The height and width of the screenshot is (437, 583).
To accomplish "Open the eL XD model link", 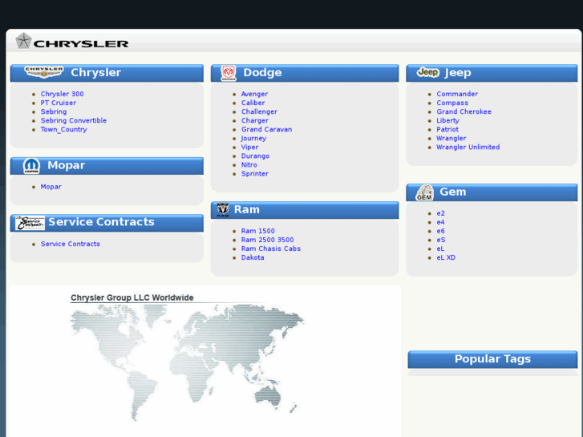I will [446, 258].
